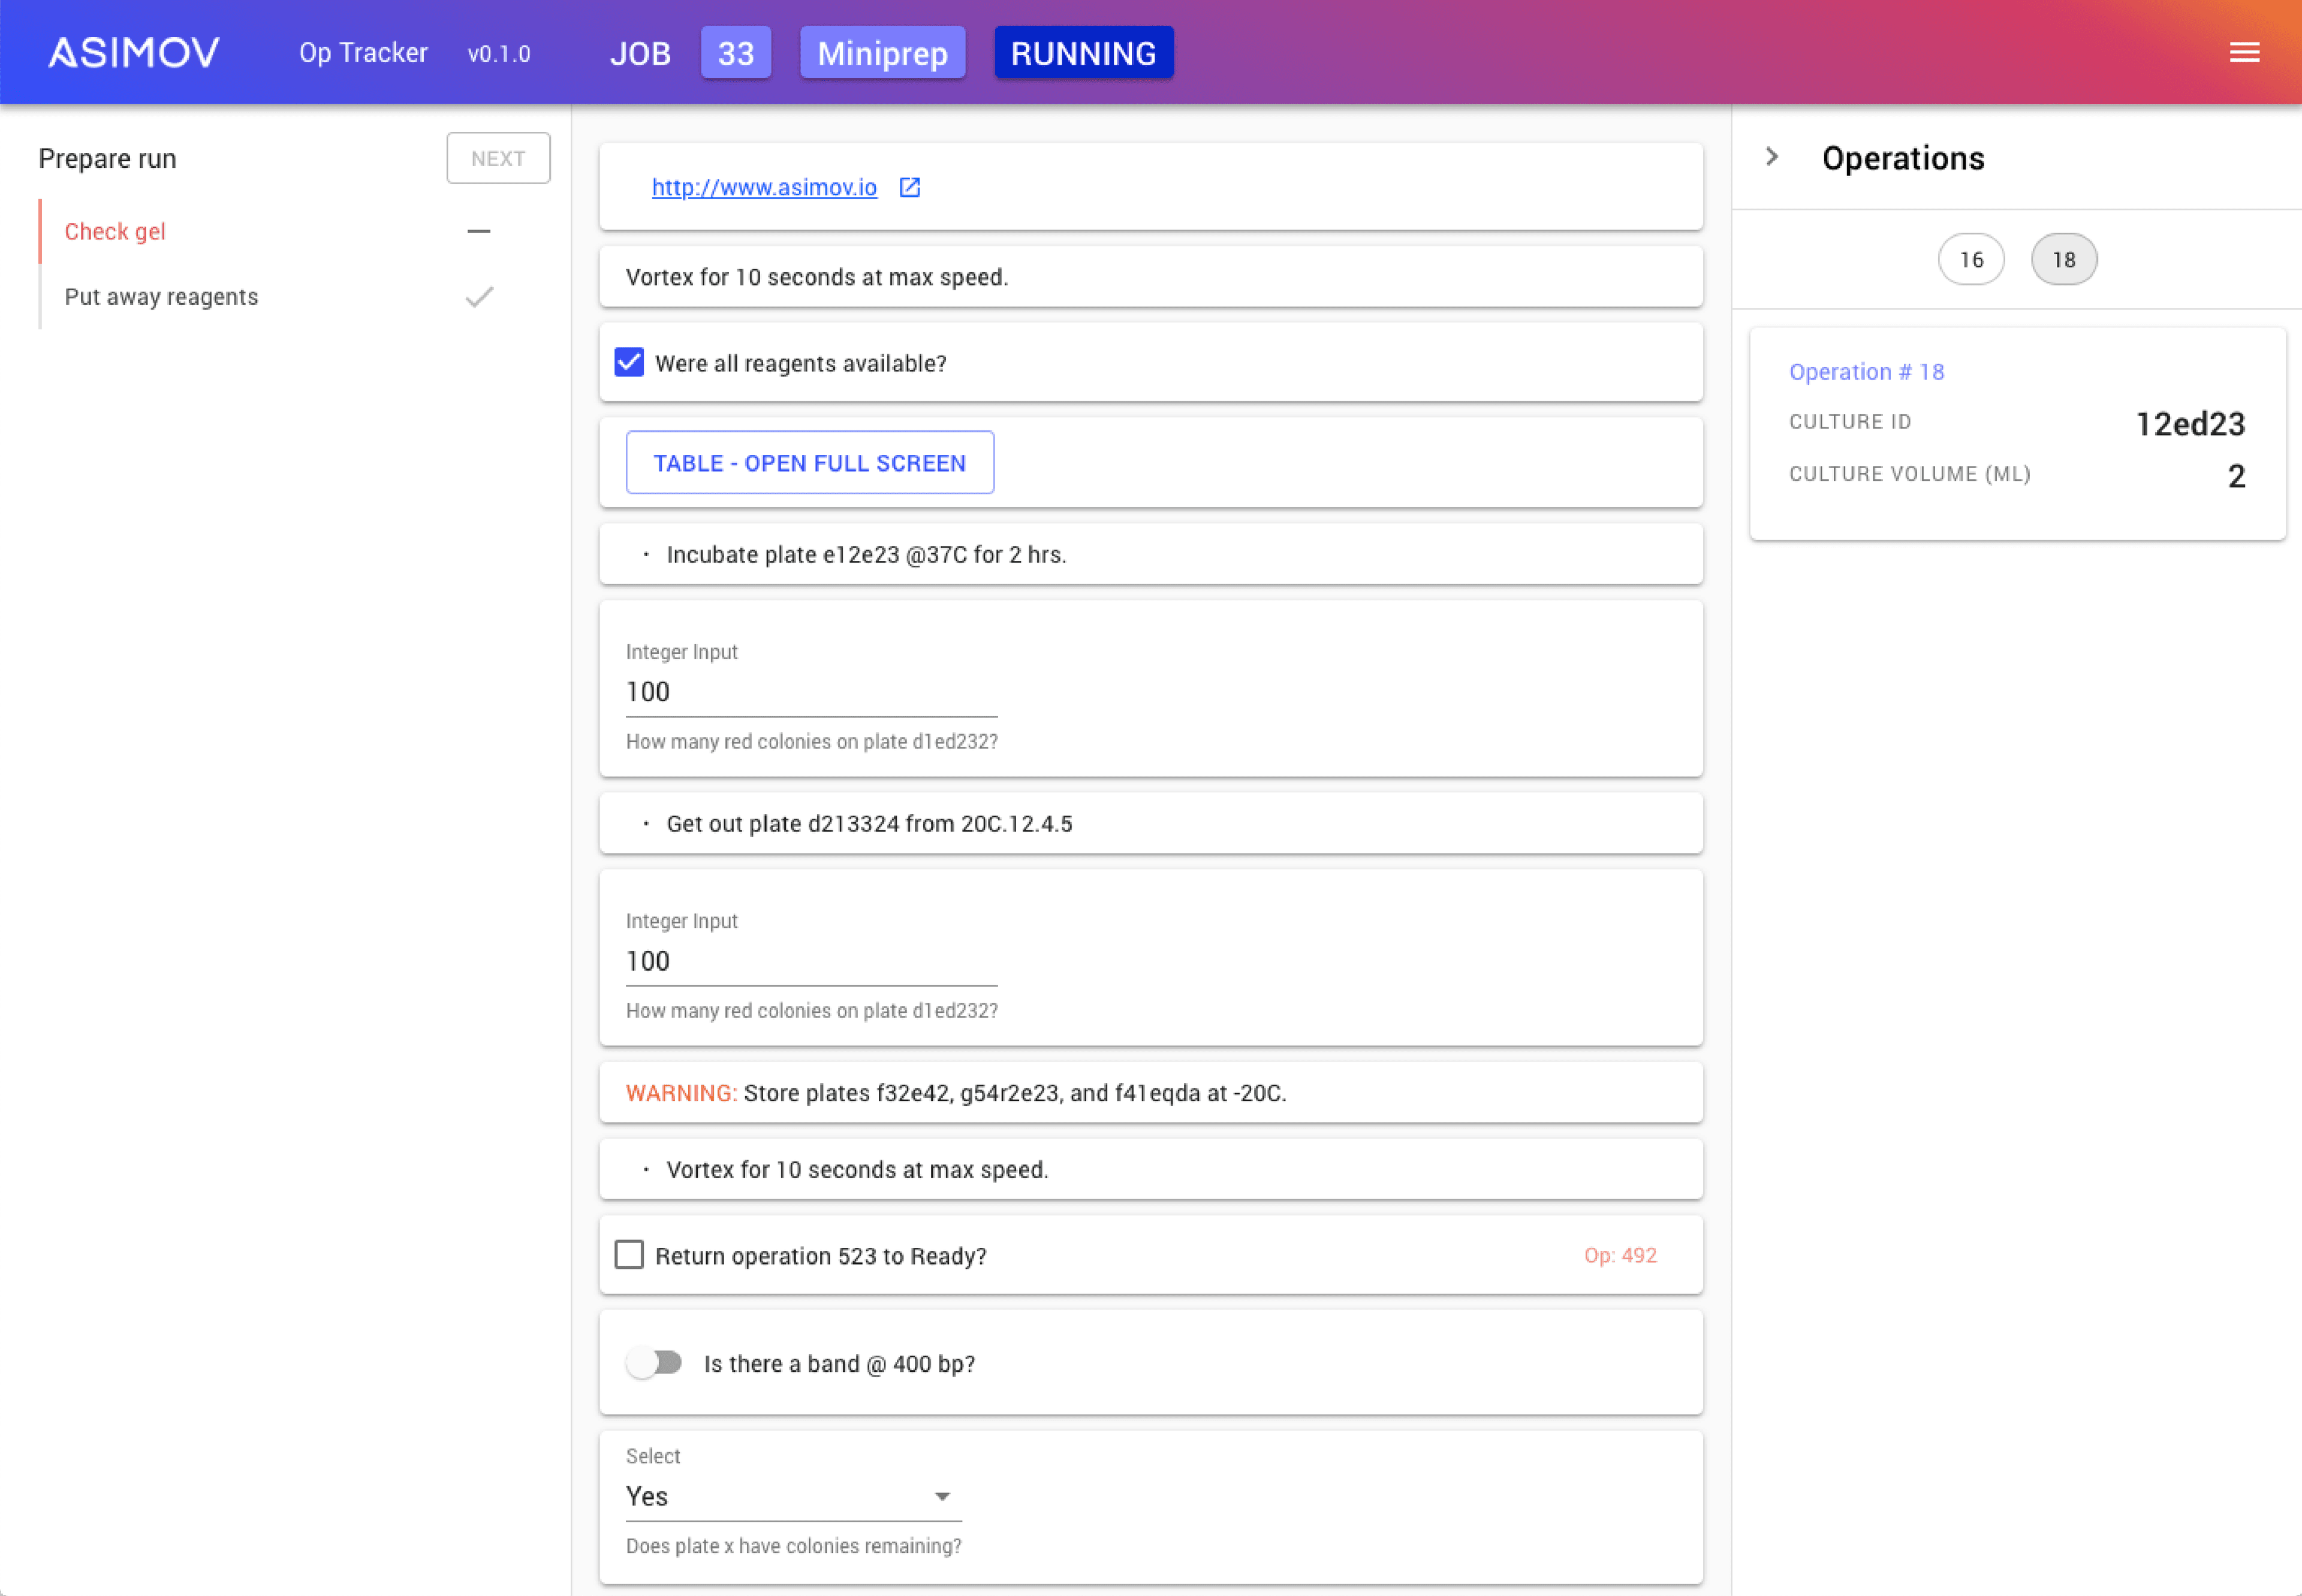Open the hamburger menu icon
The width and height of the screenshot is (2302, 1596).
pos(2244,52)
